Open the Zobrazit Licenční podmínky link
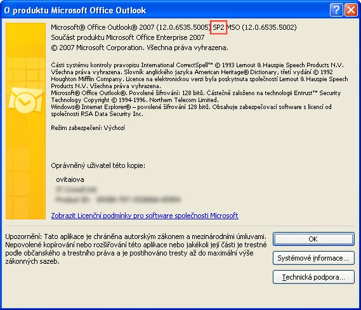This screenshot has height=310, width=361. click(x=145, y=216)
